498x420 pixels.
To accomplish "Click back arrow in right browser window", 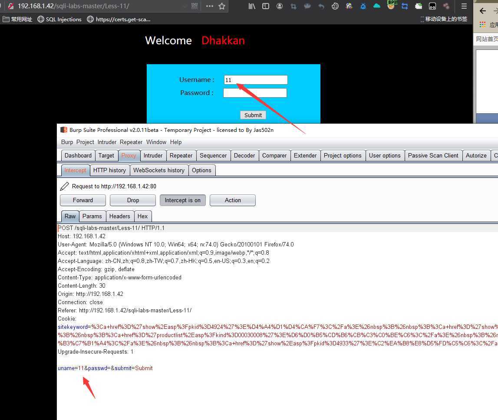I will pyautogui.click(x=483, y=11).
